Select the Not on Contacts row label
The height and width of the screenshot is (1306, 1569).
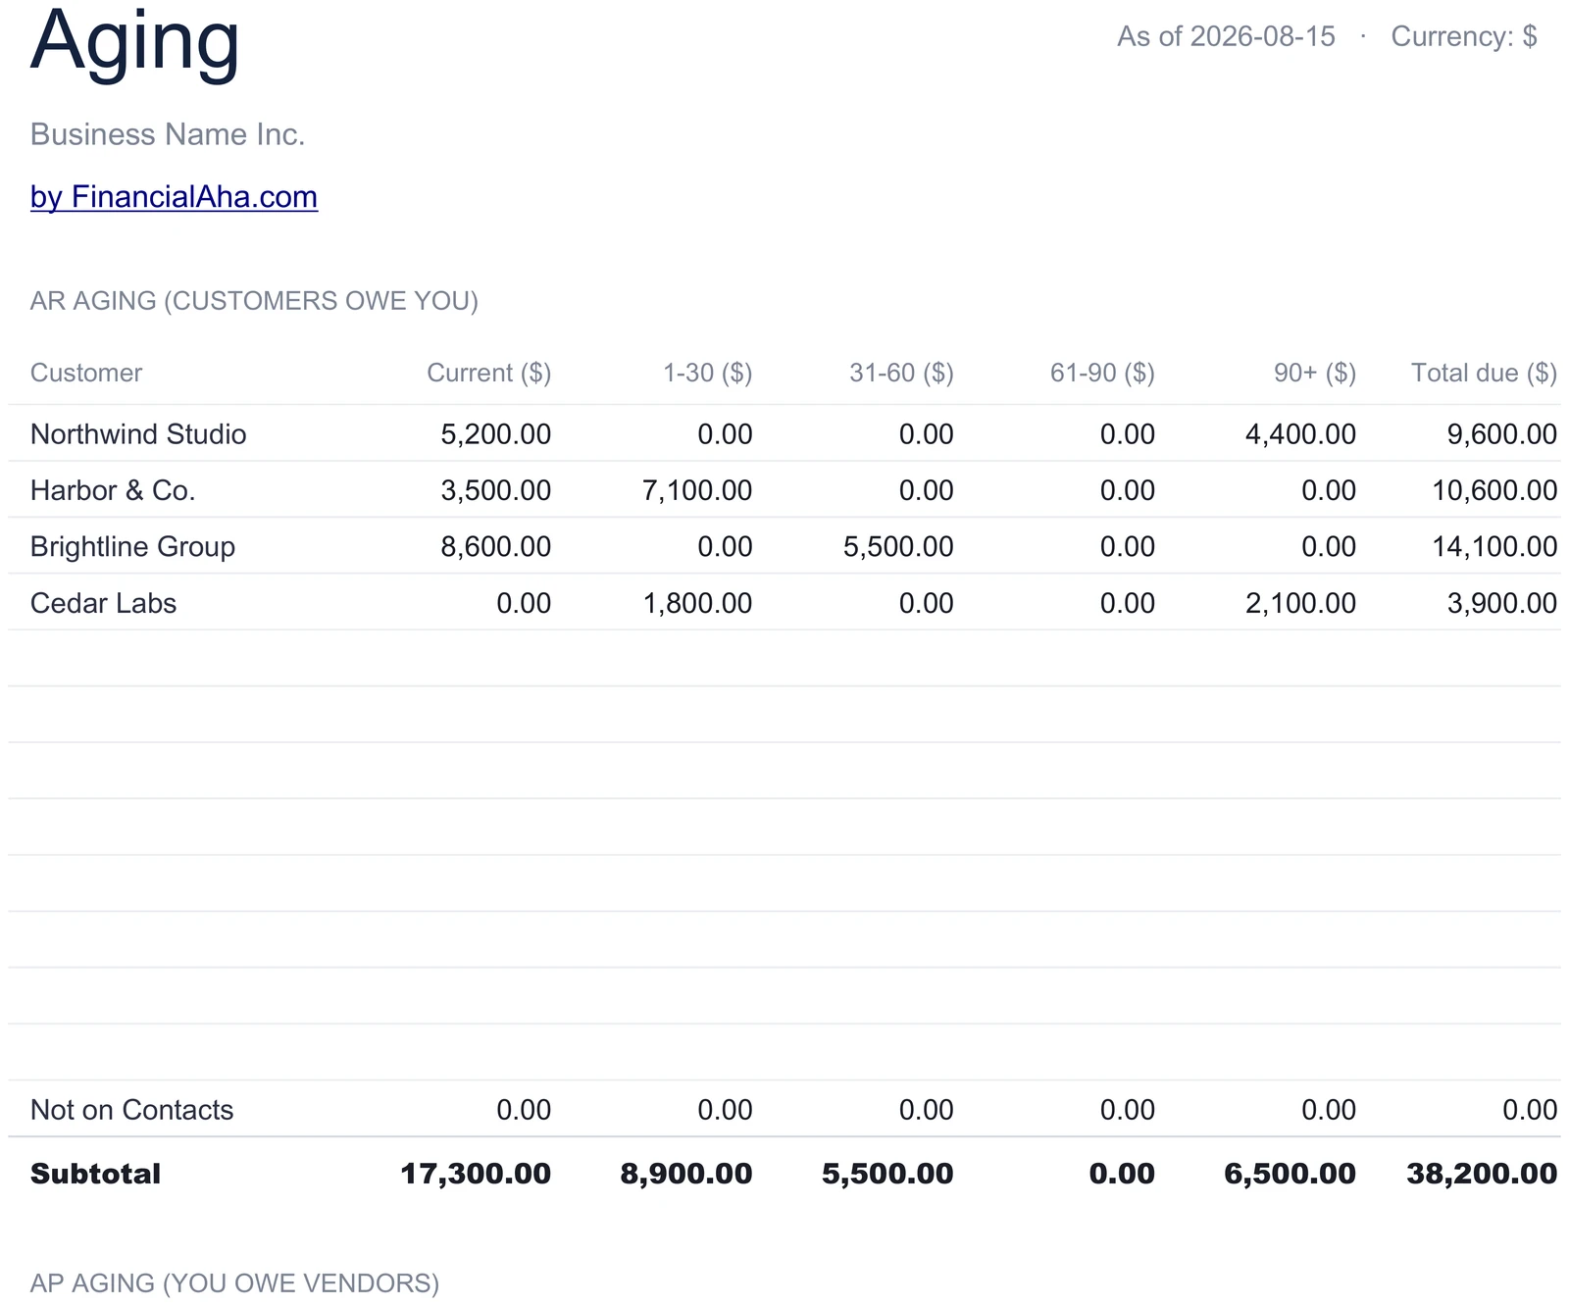(131, 1110)
